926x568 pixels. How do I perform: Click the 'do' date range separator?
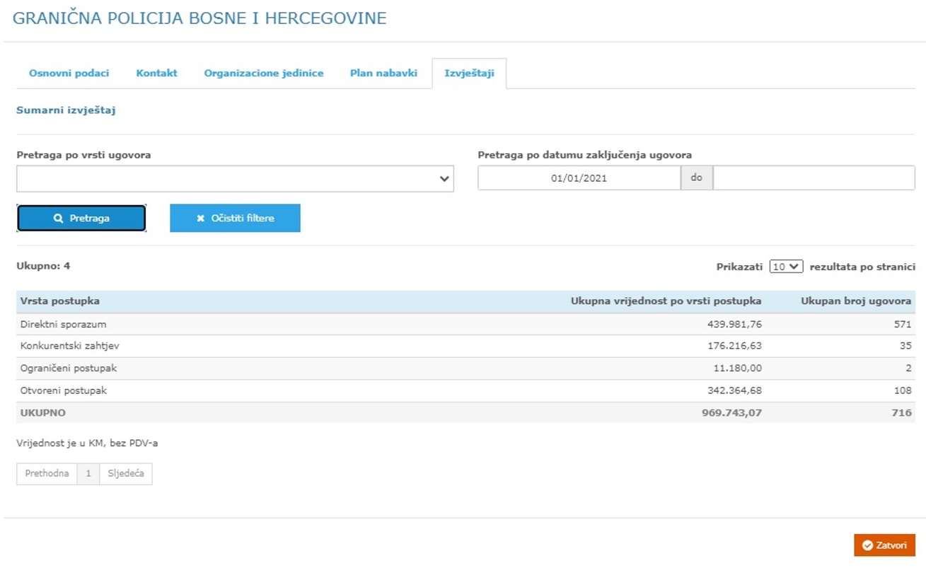coord(697,178)
